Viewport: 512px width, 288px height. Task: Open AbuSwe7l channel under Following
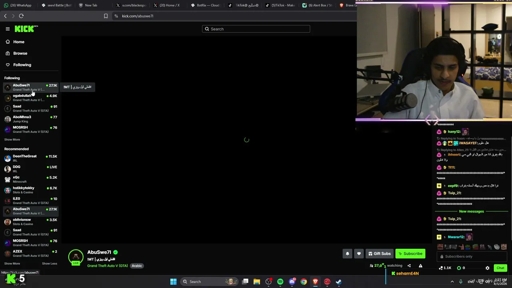pos(31,87)
